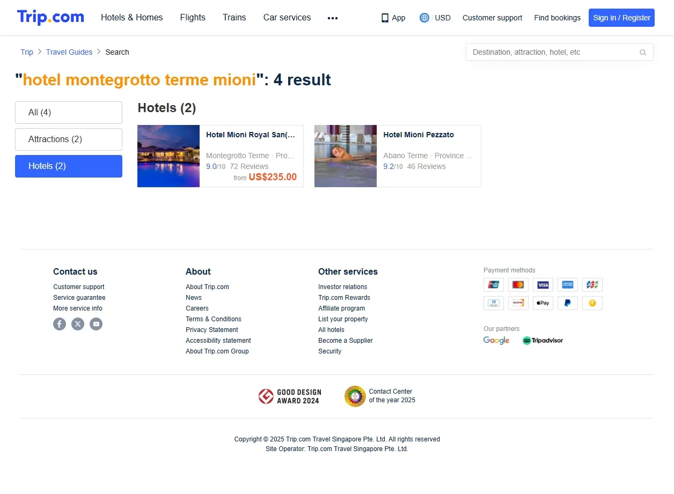Go to Travel Guides breadcrumb

69,52
